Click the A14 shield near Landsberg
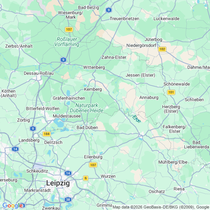The image size is (210, 210). [15, 149]
